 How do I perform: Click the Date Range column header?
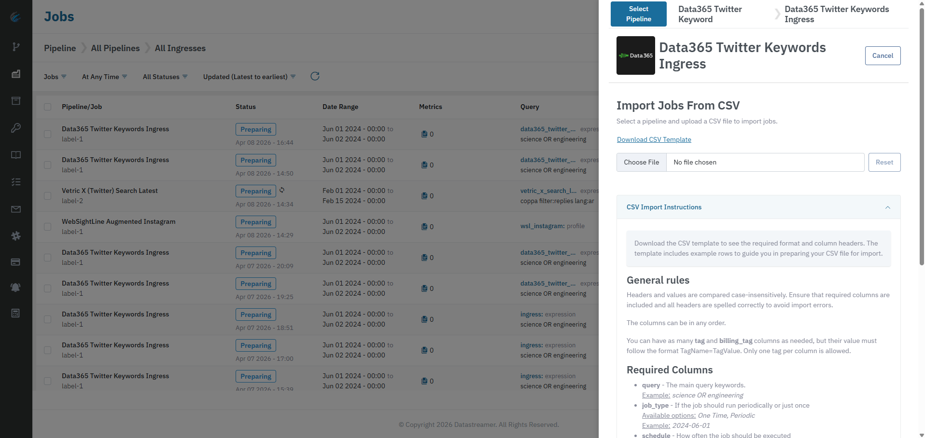[340, 107]
